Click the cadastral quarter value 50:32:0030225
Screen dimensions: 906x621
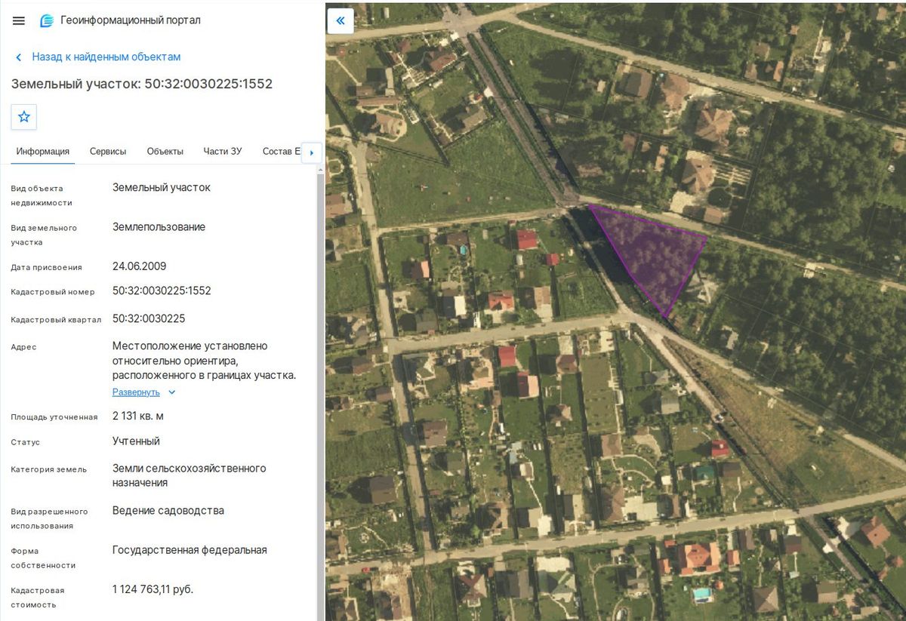coord(149,318)
